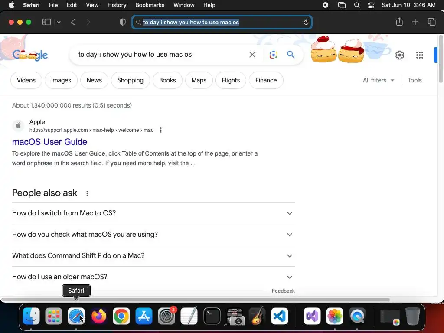Open the Apple menu
The width and height of the screenshot is (444, 333).
pyautogui.click(x=11, y=5)
